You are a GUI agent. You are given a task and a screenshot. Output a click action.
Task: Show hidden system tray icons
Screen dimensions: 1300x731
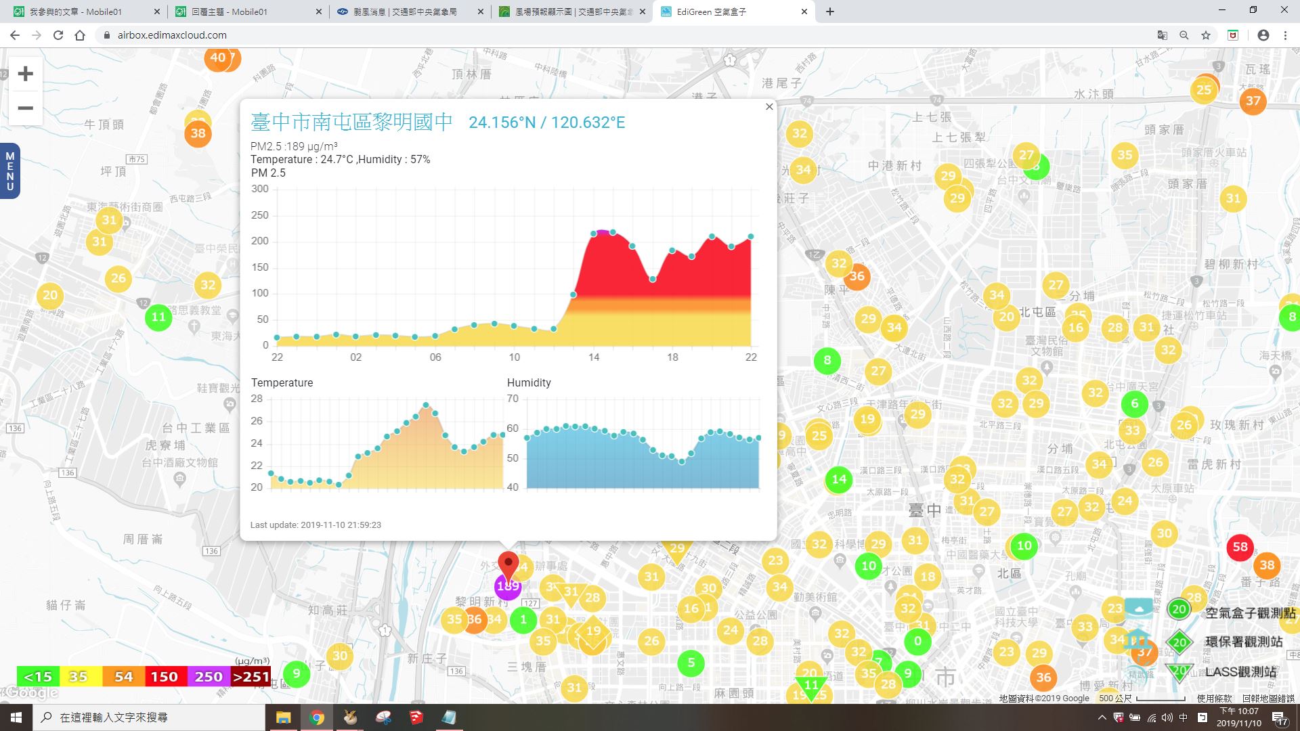pos(1102,717)
